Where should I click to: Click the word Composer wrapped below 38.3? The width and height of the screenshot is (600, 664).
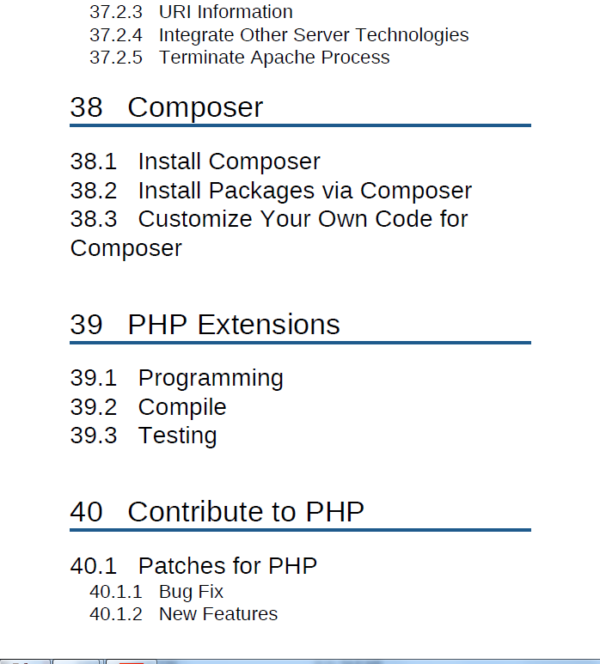(126, 248)
